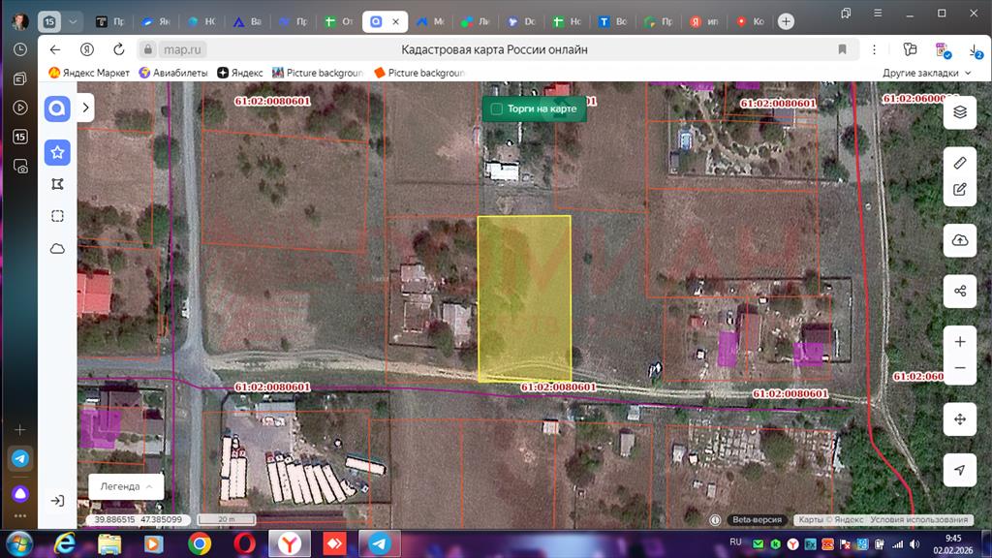The height and width of the screenshot is (558, 992).
Task: Open the 'Другие закладки' bookmarks dropdown
Action: pos(926,73)
